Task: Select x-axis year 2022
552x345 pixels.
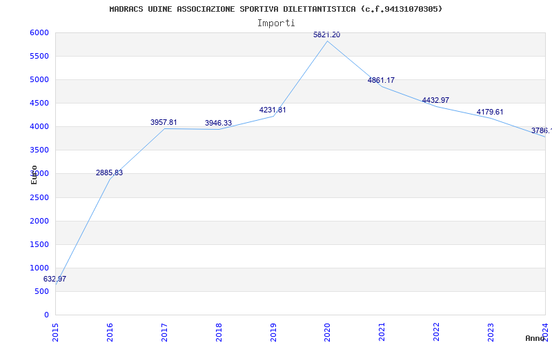Action: pos(436,332)
